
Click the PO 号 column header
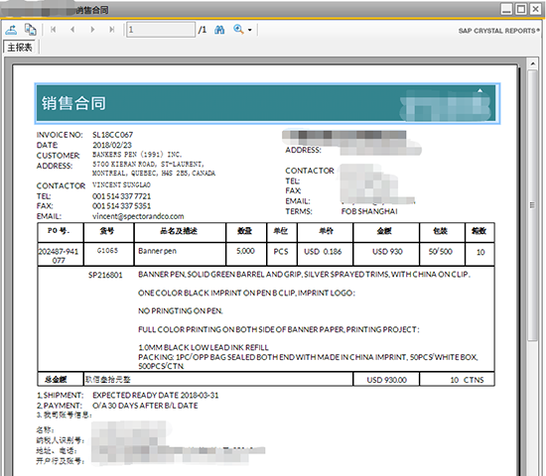[61, 232]
